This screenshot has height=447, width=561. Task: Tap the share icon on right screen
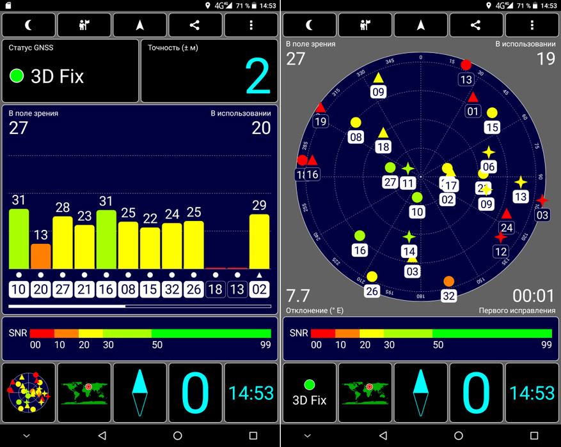[477, 26]
